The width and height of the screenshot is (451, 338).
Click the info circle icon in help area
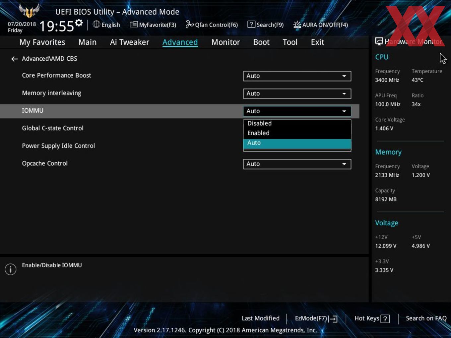click(11, 269)
